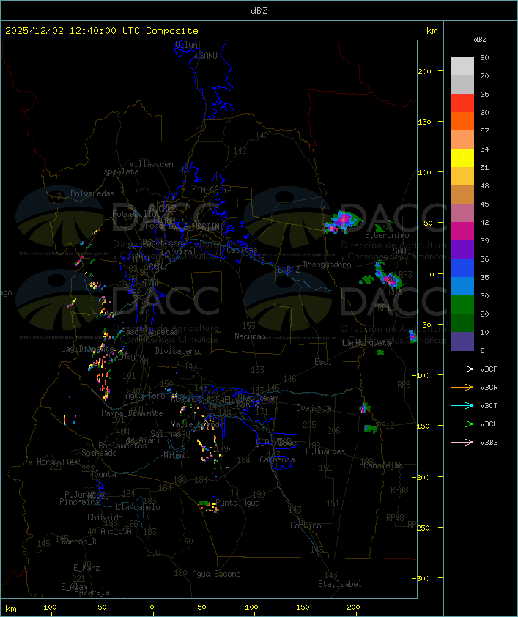Image resolution: width=518 pixels, height=617 pixels.
Task: Click the "Desaguadero" map label
Action: 327,265
